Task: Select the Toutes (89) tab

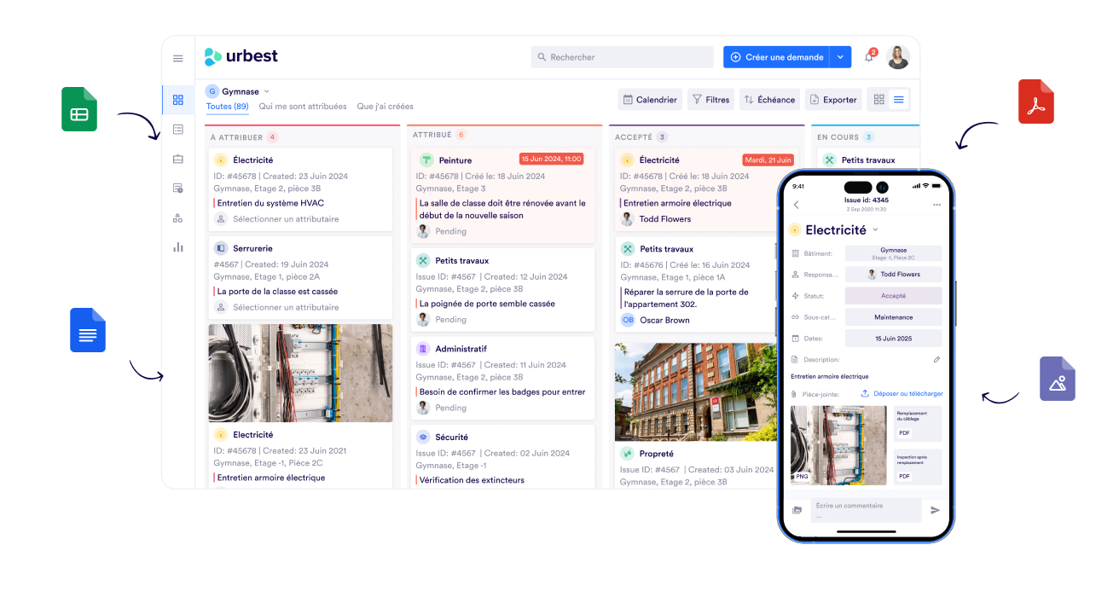Action: click(228, 107)
